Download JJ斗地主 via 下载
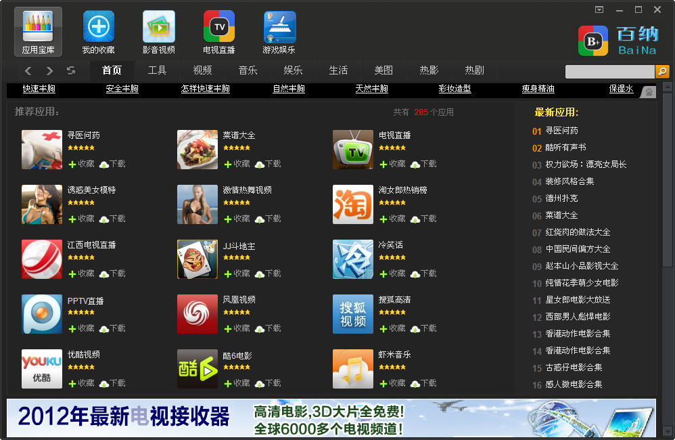 point(269,273)
